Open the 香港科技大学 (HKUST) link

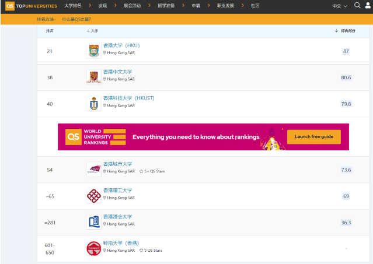pos(128,98)
